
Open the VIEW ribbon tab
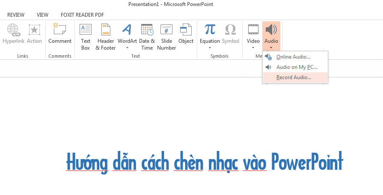42,15
